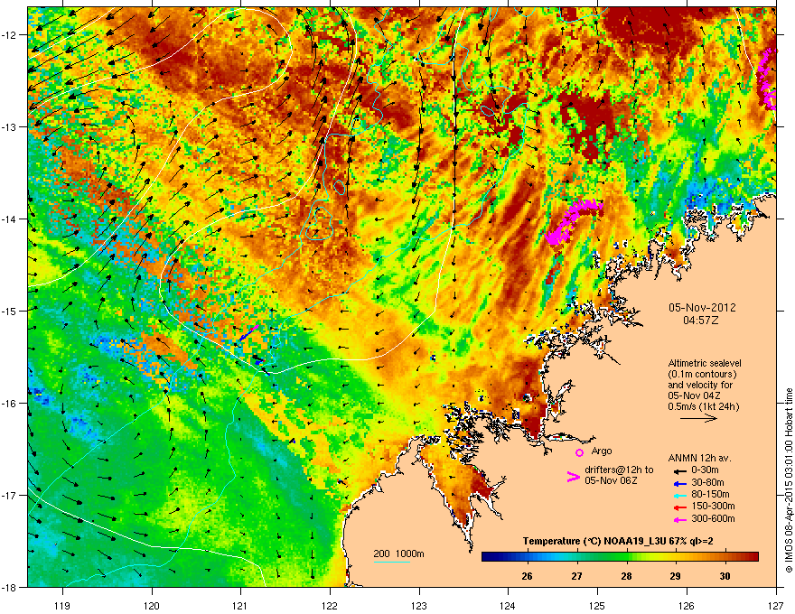Viewport: 795px width, 614px height.
Task: Click the magenta drifters arrowhead symbol in legend
Action: (573, 477)
